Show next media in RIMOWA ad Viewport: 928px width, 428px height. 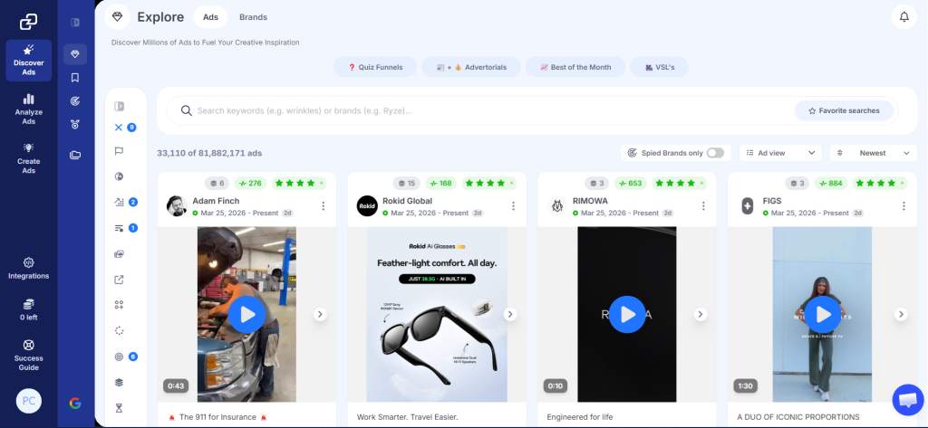pyautogui.click(x=701, y=315)
